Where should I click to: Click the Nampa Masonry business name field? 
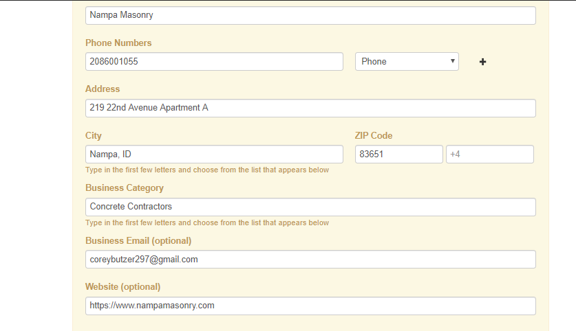[x=310, y=15]
